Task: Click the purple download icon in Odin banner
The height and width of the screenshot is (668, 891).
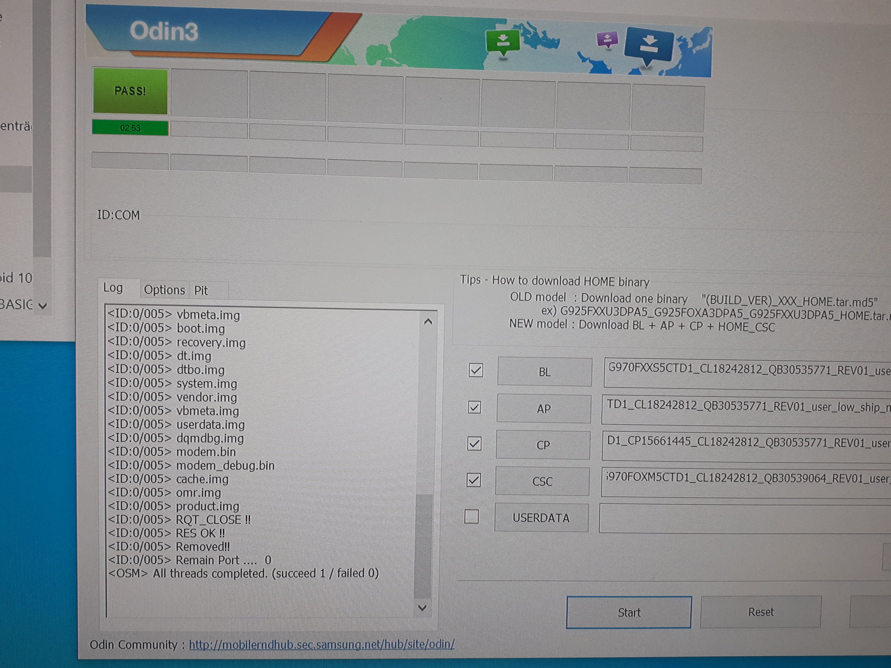Action: point(607,40)
